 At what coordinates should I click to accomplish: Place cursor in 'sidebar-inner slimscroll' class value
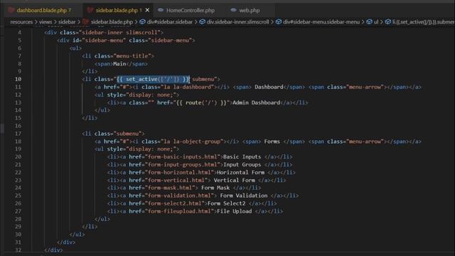[x=119, y=33]
